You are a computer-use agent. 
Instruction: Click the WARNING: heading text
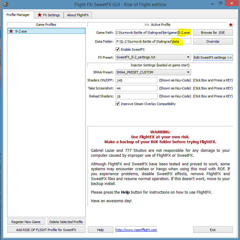pos(160,132)
